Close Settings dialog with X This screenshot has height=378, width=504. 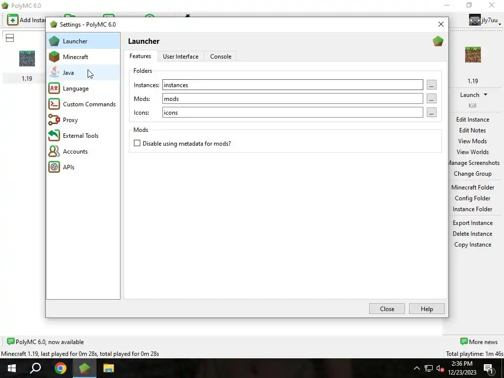tap(441, 24)
